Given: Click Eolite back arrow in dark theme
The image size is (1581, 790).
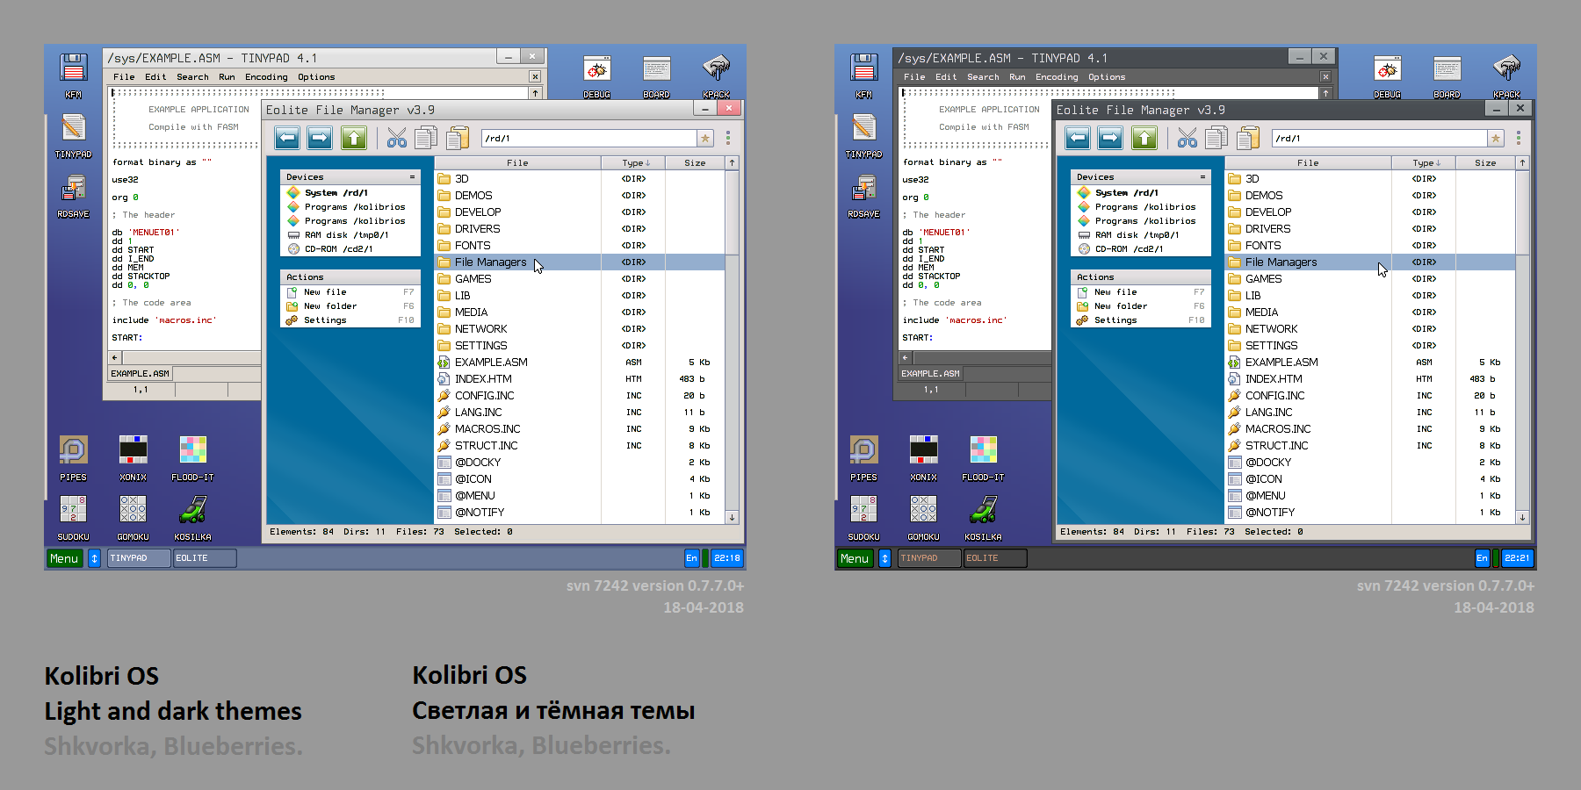Looking at the screenshot, I should tap(1078, 138).
